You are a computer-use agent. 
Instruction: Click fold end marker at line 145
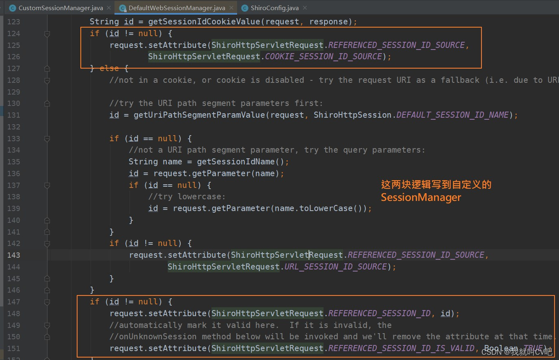[47, 279]
